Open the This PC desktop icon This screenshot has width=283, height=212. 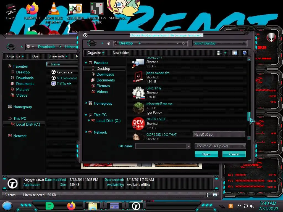pyautogui.click(x=11, y=12)
